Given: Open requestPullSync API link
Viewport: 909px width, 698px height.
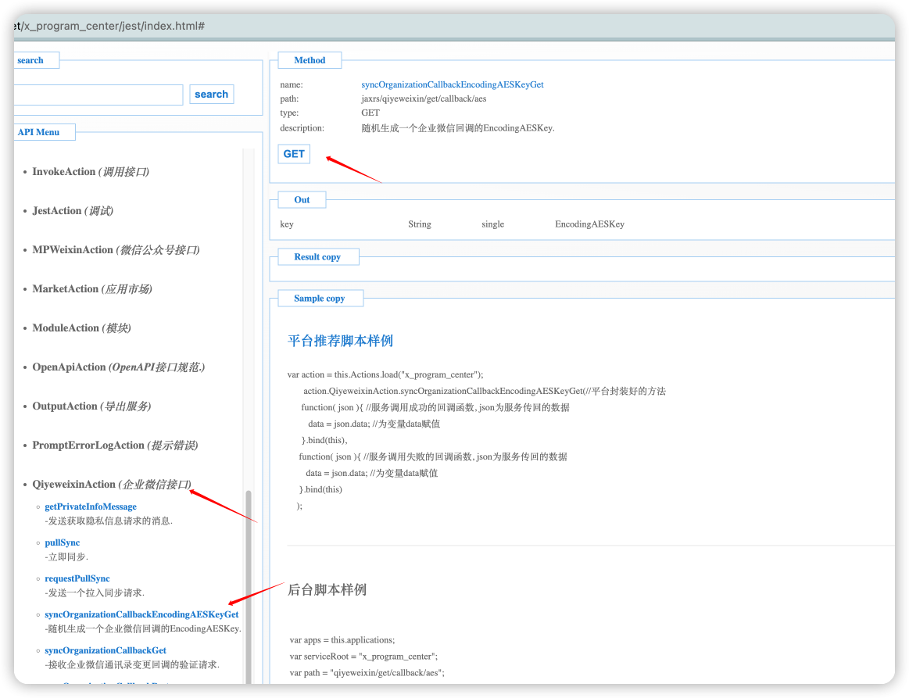Looking at the screenshot, I should tap(77, 578).
